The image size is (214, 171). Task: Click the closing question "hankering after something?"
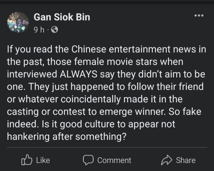pos(65,136)
